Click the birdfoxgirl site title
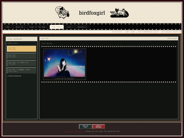Viewport: 184px width, 138px height. (92, 13)
